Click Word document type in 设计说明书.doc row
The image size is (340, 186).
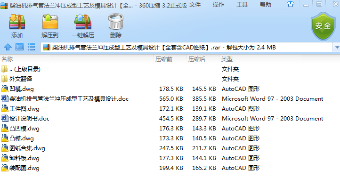coord(272,118)
